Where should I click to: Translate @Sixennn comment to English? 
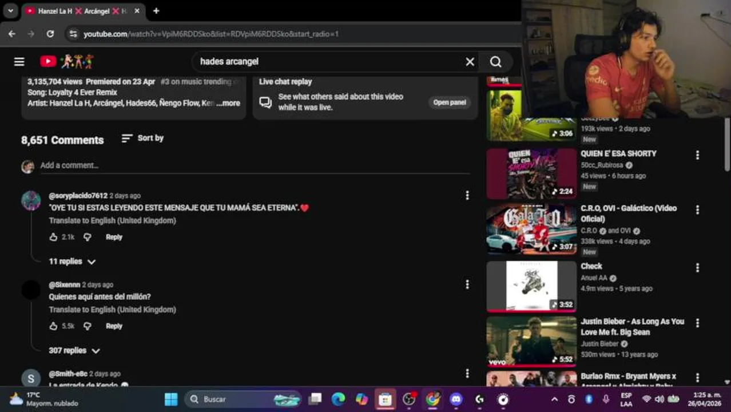[112, 310]
